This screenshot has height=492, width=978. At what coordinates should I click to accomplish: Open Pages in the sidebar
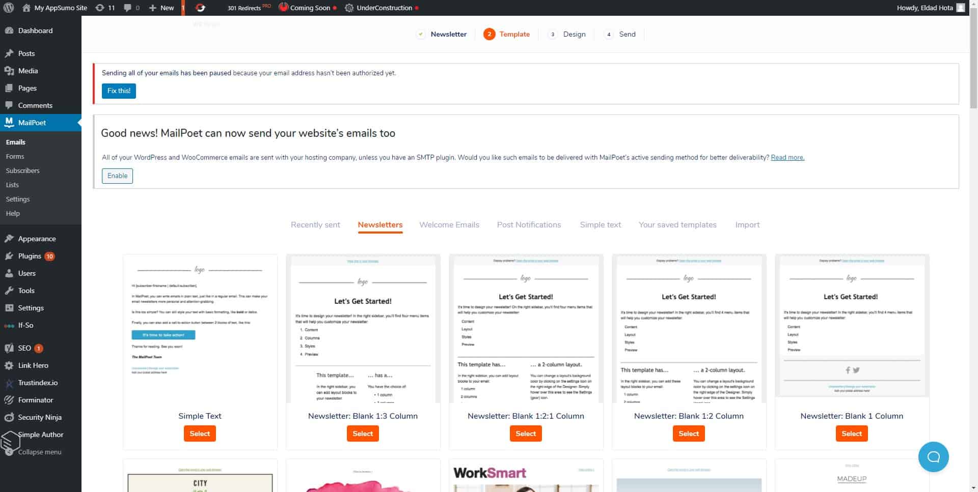click(41, 88)
